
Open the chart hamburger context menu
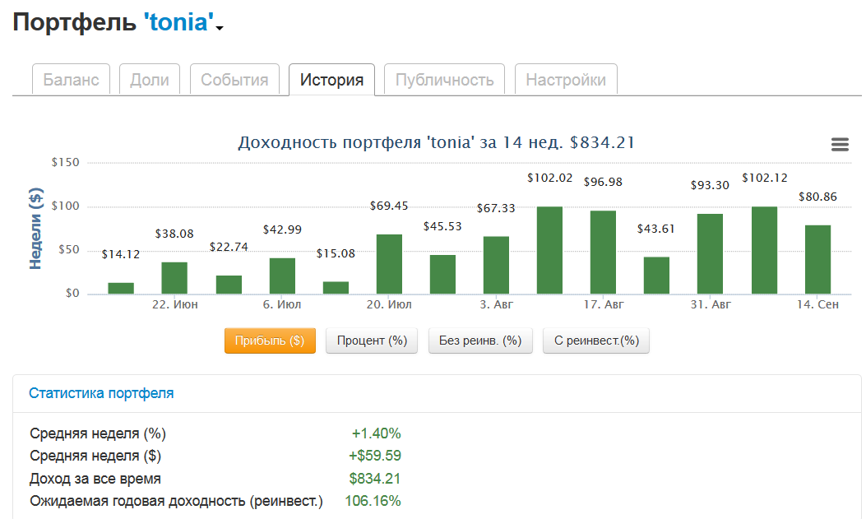click(840, 145)
